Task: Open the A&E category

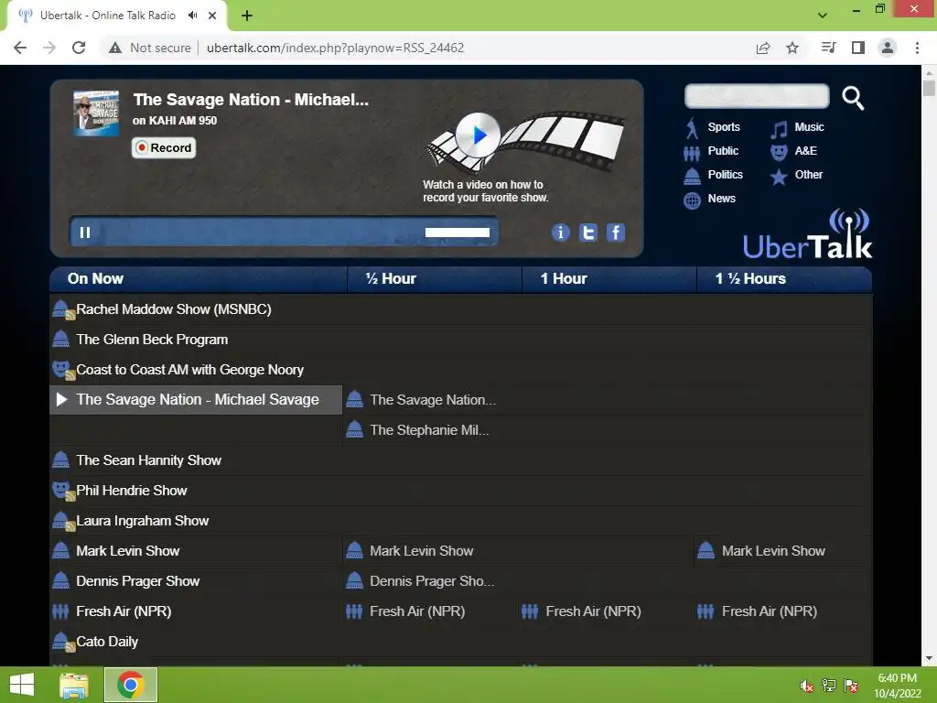Action: coord(805,151)
